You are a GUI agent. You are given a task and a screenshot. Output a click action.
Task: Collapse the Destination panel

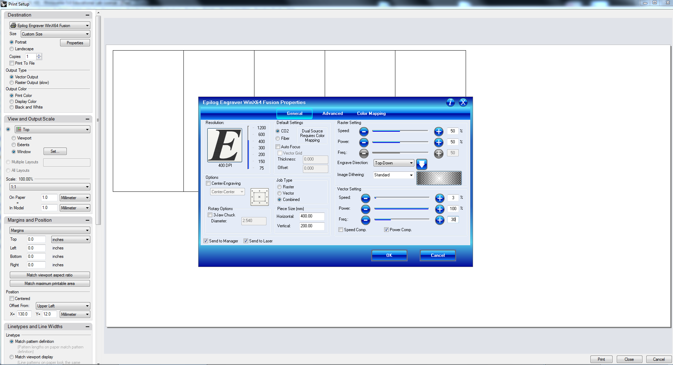click(x=87, y=15)
